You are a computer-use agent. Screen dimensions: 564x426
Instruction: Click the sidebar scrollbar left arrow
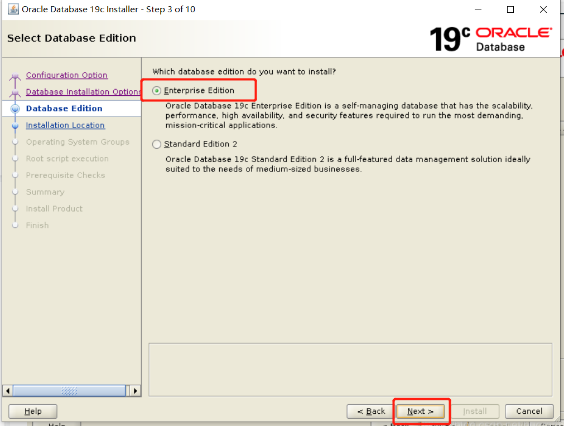8,391
